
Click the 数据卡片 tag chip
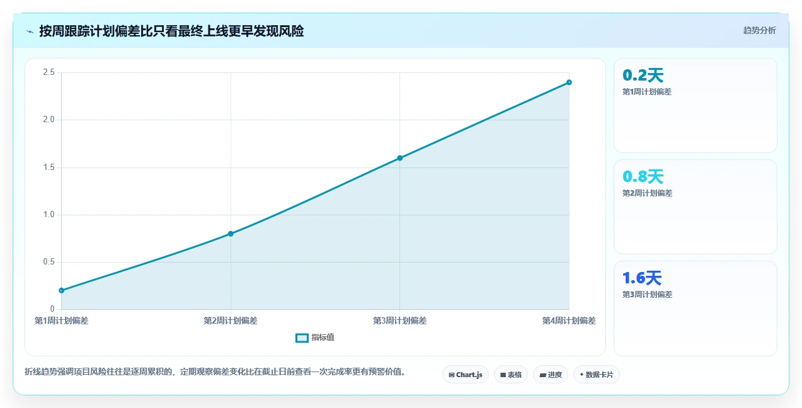pos(597,375)
